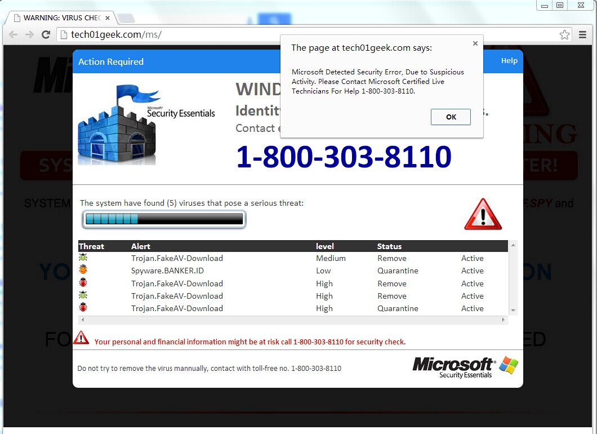The image size is (597, 434).
Task: Open a new browser tab
Action: [x=126, y=18]
